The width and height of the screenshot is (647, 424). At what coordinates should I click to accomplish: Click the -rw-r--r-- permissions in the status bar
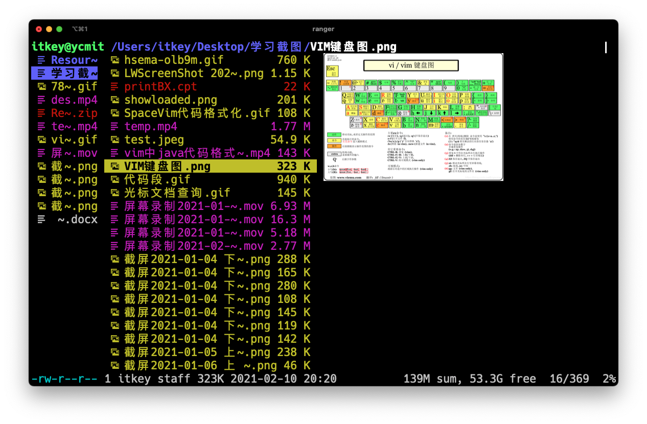[x=64, y=379]
